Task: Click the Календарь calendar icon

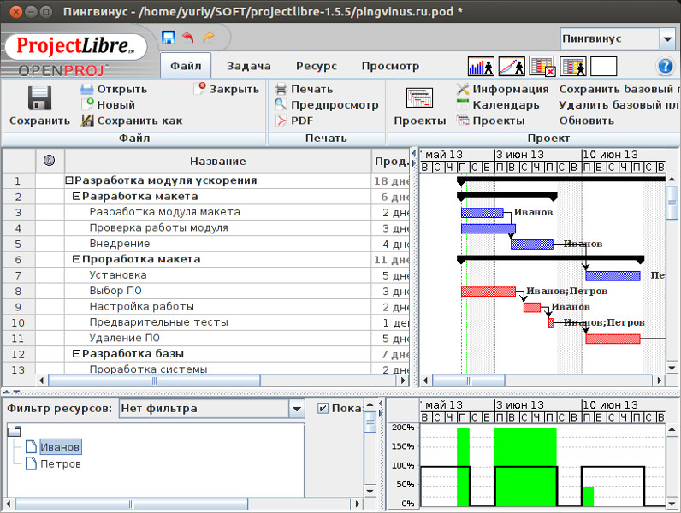Action: click(463, 104)
